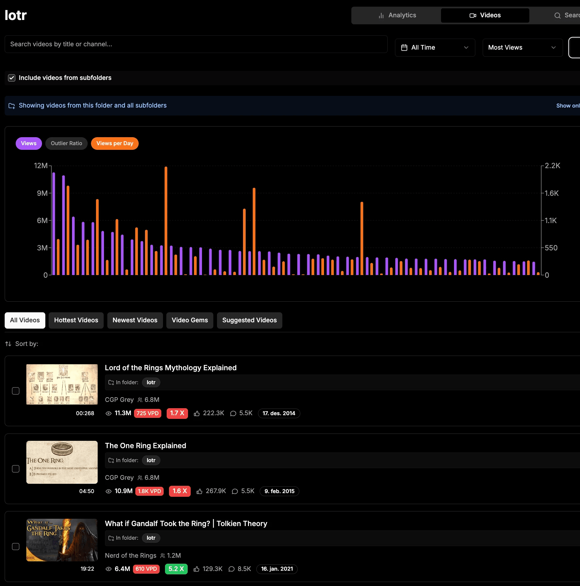Viewport: 580px width, 586px height.
Task: Select checkbox for What if Gandalf Took the Ring
Action: coord(16,547)
